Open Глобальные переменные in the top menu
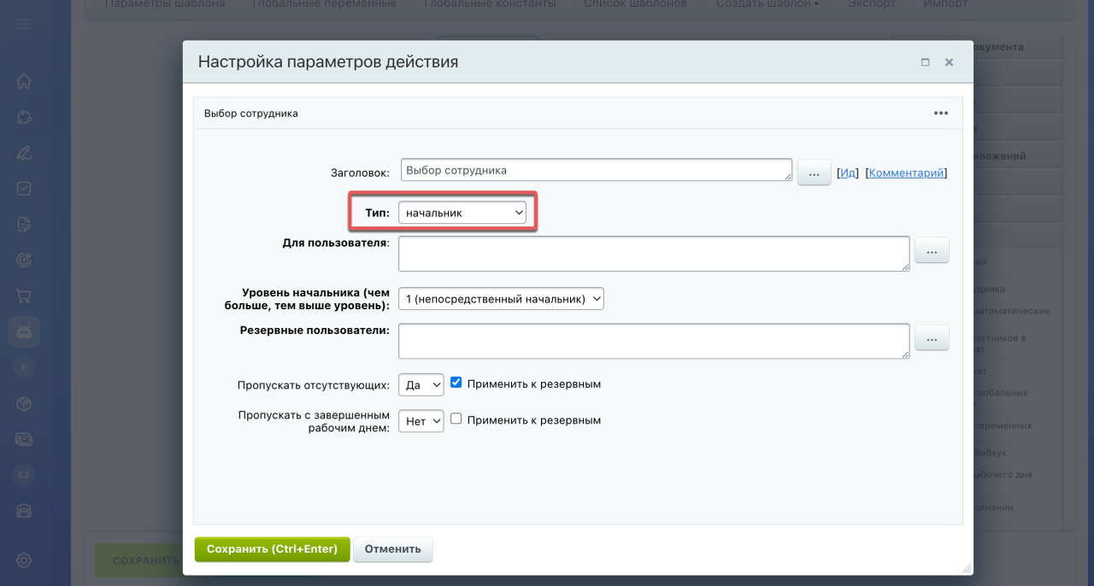 point(325,4)
